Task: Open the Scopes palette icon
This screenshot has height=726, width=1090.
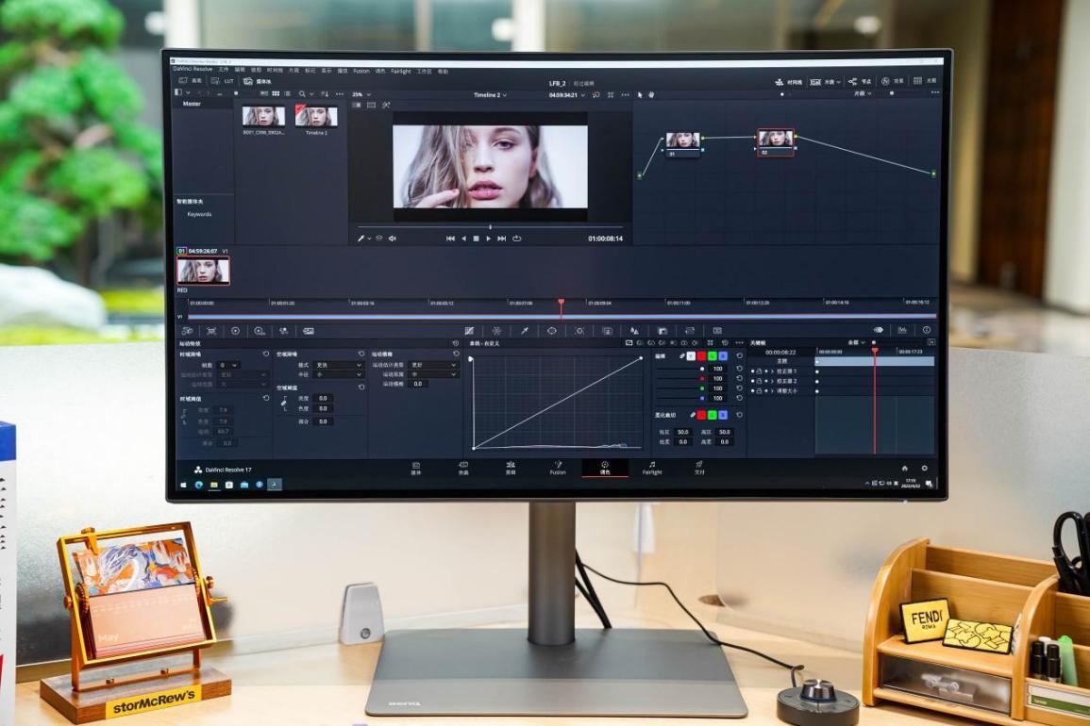Action: [902, 330]
